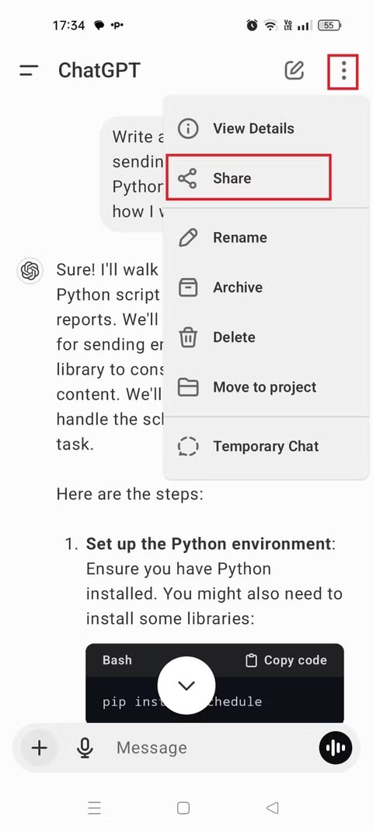The image size is (373, 831).
Task: Select Share from the menu
Action: pyautogui.click(x=249, y=178)
